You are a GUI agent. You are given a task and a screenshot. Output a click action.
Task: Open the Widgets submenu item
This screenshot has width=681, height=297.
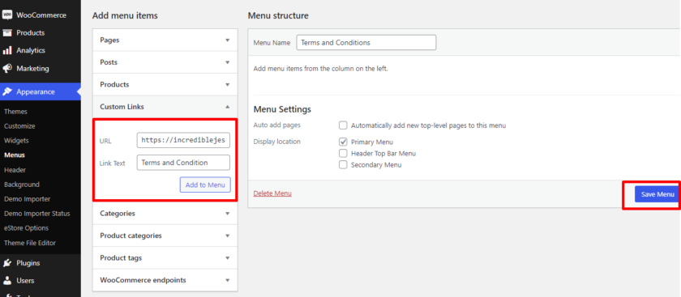[16, 141]
